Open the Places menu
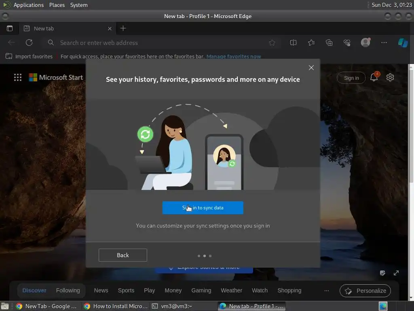 coord(57,5)
